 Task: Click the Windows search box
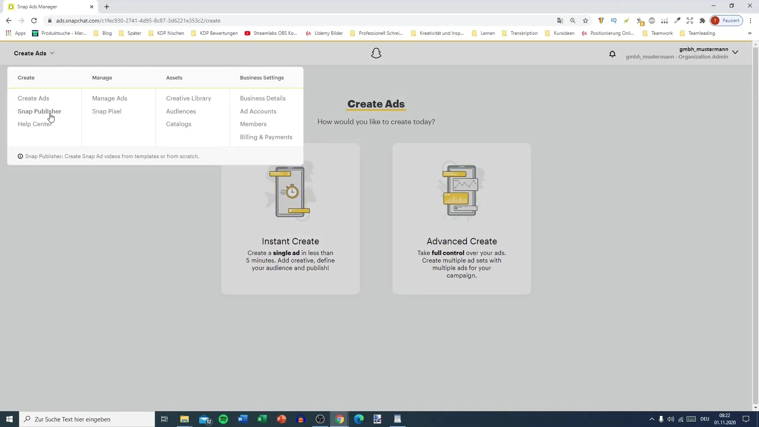(x=87, y=419)
